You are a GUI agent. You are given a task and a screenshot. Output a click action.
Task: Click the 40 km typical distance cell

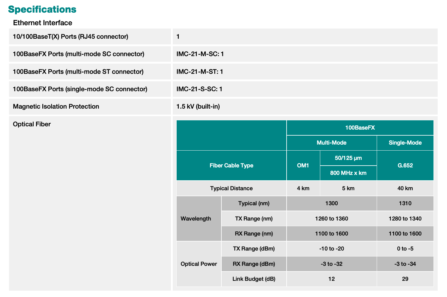405,188
